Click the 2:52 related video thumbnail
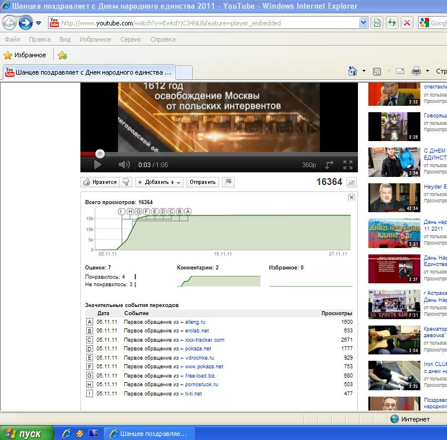The image size is (447, 440). click(394, 94)
